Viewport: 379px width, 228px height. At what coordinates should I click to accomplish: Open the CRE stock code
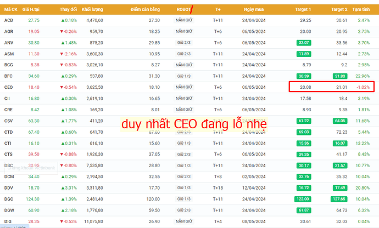point(8,110)
